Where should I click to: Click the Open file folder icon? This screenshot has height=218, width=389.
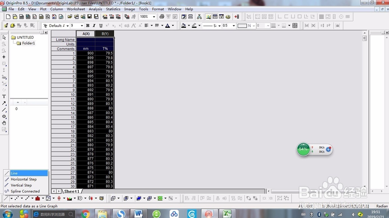pyautogui.click(x=70, y=17)
